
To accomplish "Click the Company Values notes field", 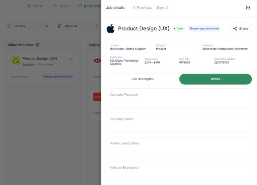I will pos(179,122).
